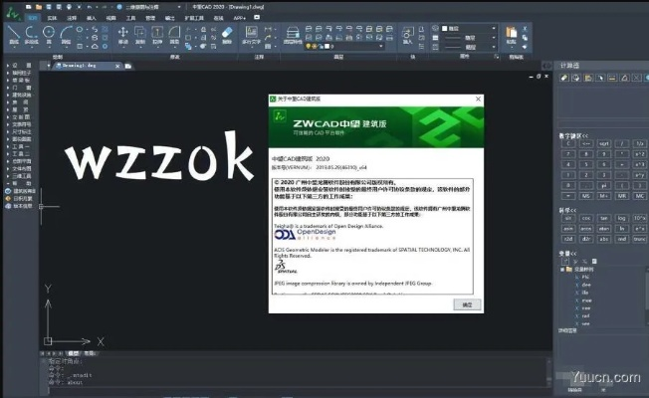This screenshot has height=398, width=649.
Task: Open the linetype dropdown in properties panel
Action: coord(494,38)
